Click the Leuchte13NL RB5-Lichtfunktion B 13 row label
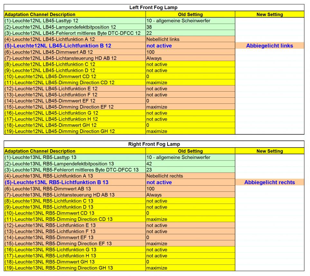Image resolution: width=310 pixels, height=276 pixels. (57, 182)
